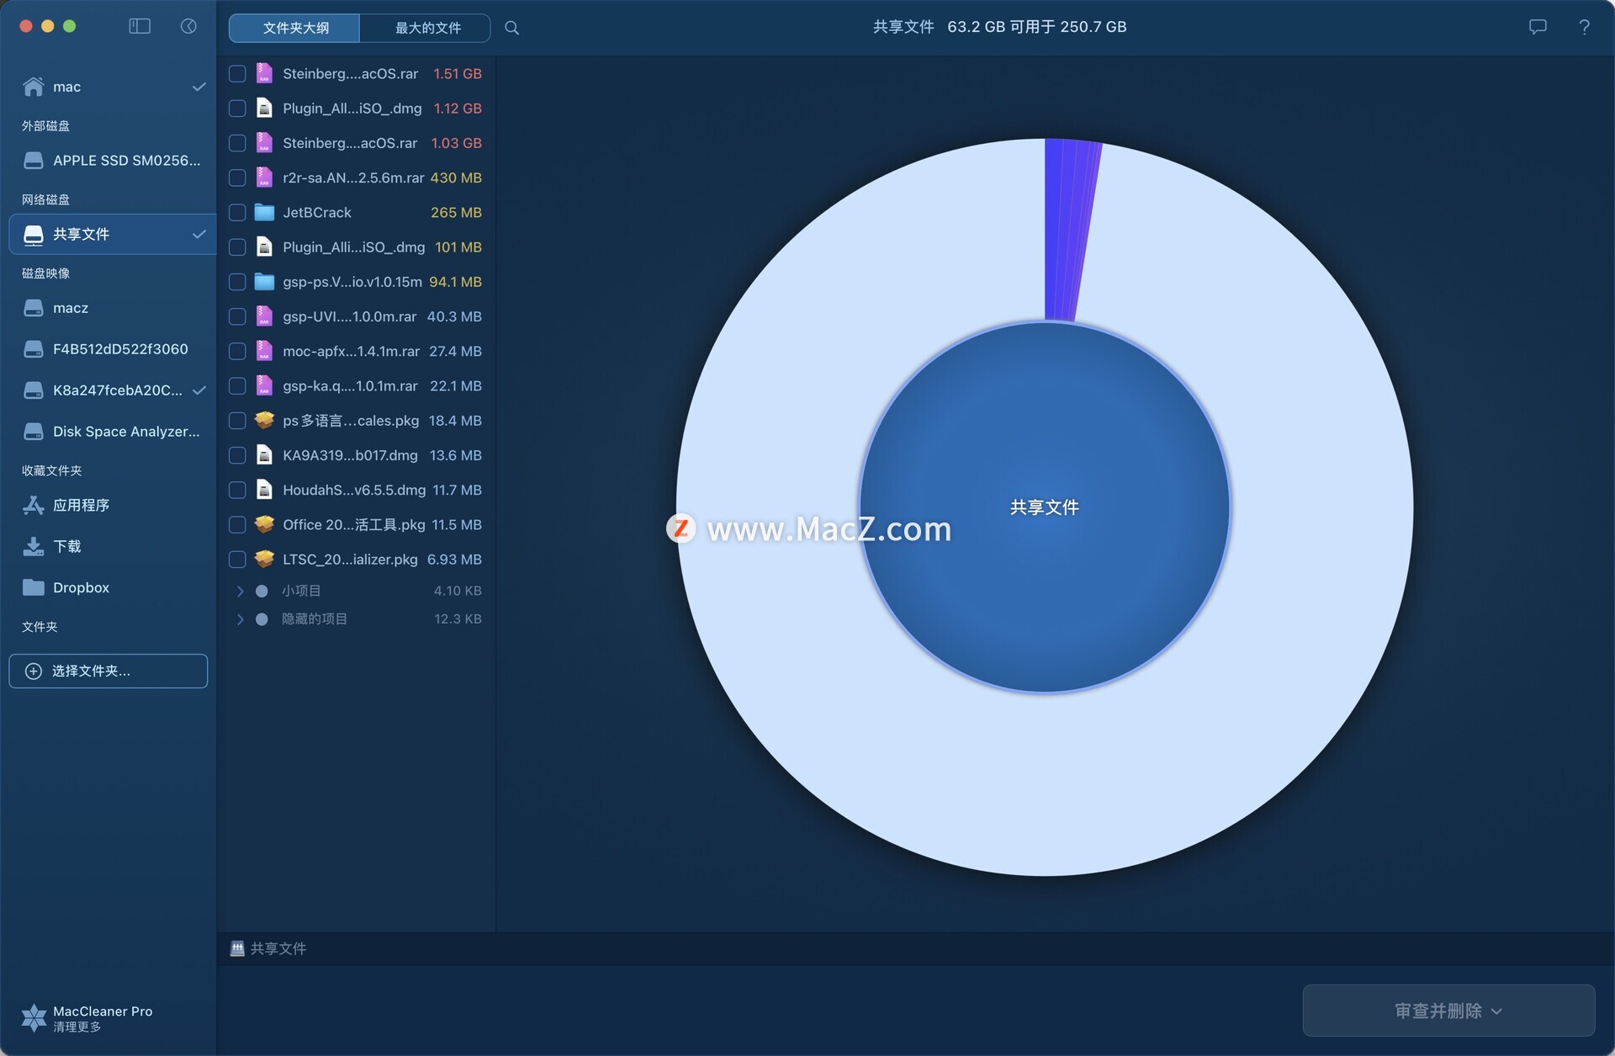This screenshot has height=1056, width=1615.
Task: Click the JetBCrack folder icon
Action: point(264,212)
